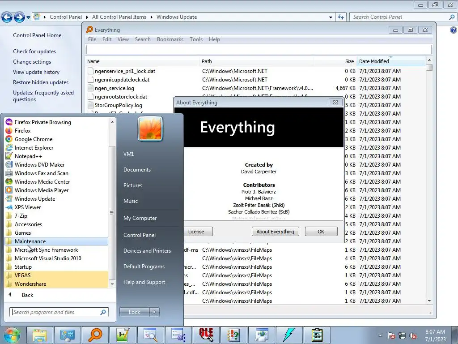Image resolution: width=458 pixels, height=344 pixels.
Task: Click the Lock button
Action: click(x=134, y=312)
